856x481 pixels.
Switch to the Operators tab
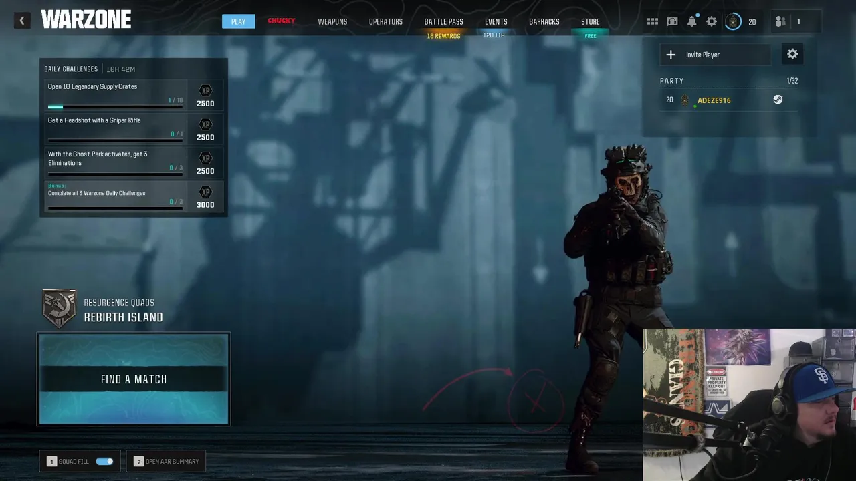(386, 21)
